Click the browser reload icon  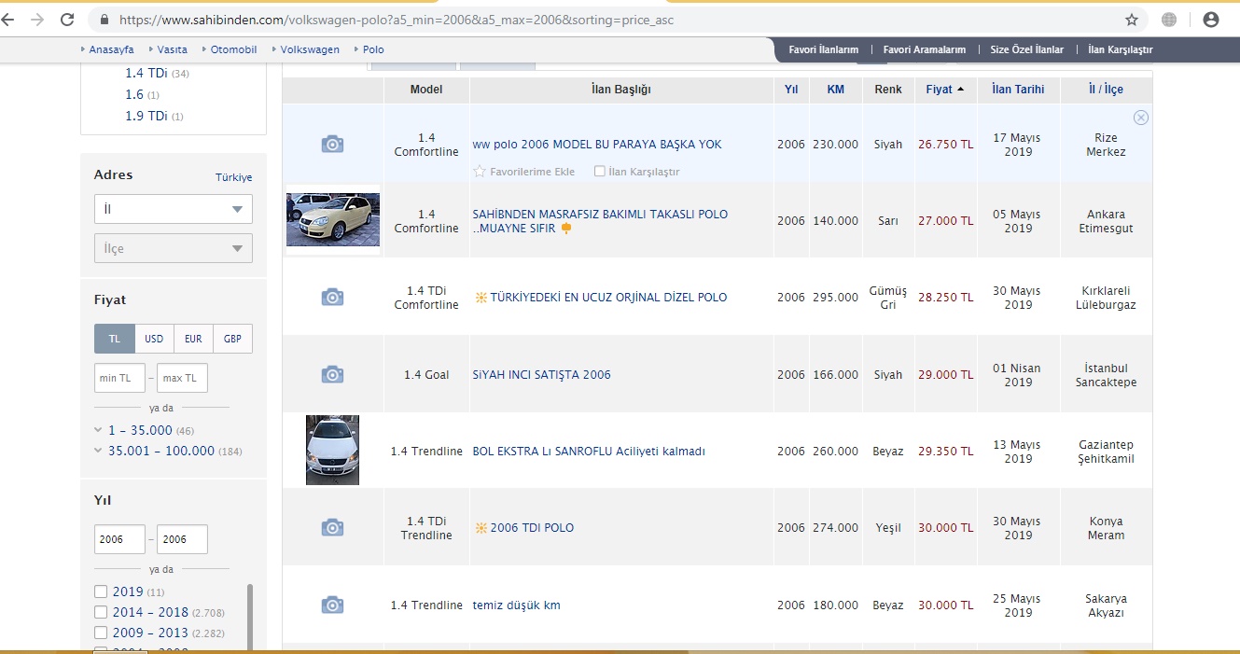(x=67, y=20)
